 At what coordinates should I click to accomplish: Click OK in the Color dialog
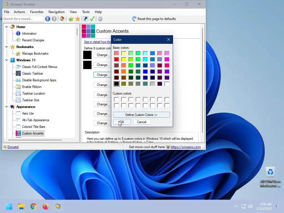pos(122,122)
